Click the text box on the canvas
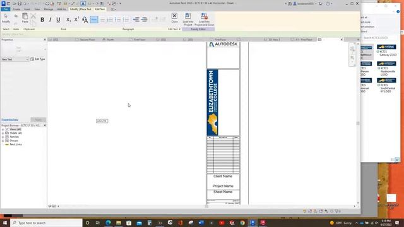This screenshot has height=227, width=404. (102, 120)
